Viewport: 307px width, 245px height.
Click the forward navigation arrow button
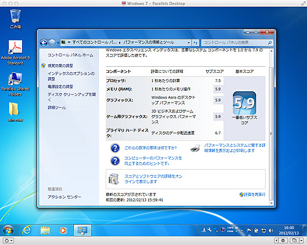click(52, 42)
